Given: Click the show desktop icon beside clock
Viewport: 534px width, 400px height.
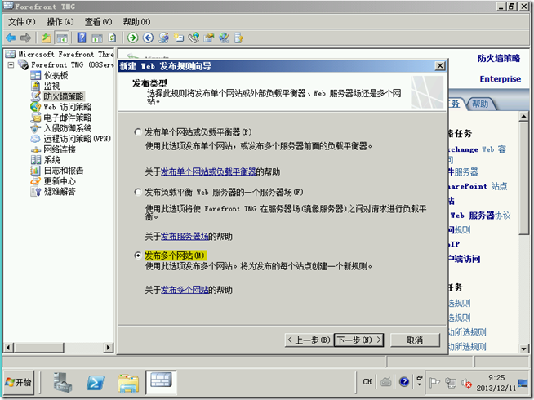Looking at the screenshot, I should [523, 384].
